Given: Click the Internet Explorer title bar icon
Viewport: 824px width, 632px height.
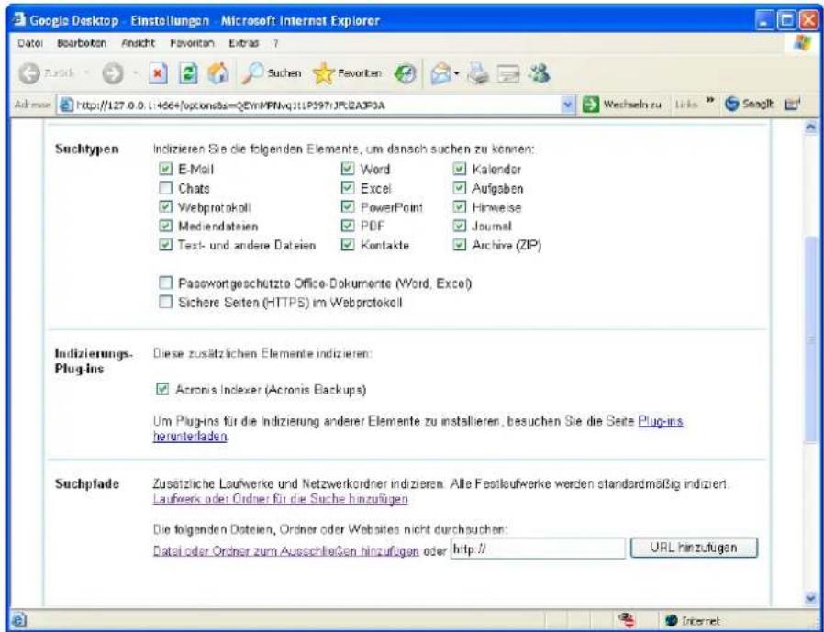Looking at the screenshot, I should pyautogui.click(x=18, y=20).
